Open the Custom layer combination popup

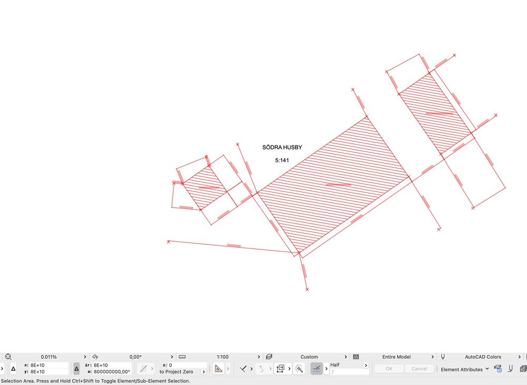[x=346, y=357]
